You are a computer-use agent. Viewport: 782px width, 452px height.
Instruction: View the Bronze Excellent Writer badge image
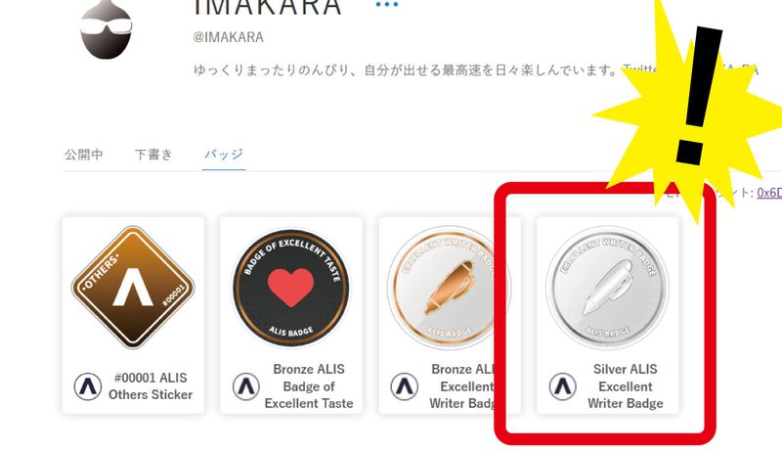[448, 286]
